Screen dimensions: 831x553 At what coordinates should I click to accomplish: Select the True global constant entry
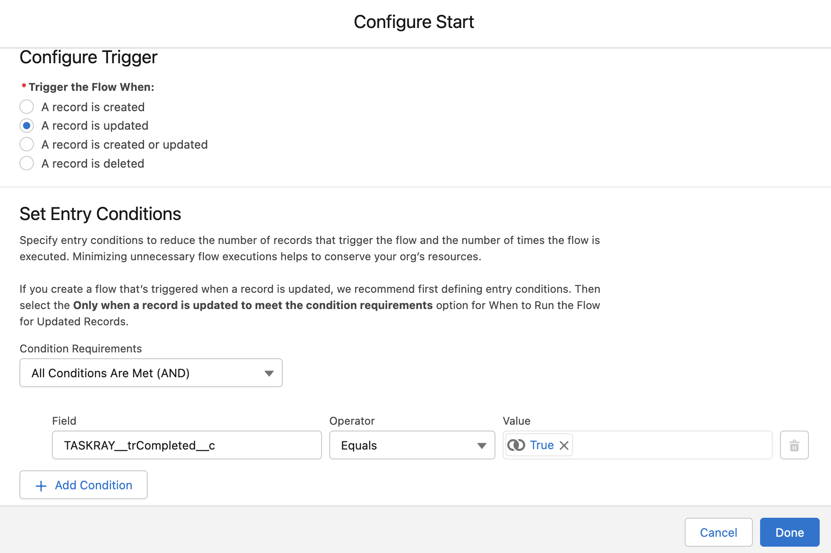tap(542, 445)
